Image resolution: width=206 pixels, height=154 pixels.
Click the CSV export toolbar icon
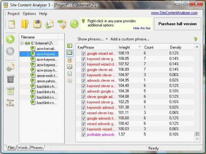(62, 24)
